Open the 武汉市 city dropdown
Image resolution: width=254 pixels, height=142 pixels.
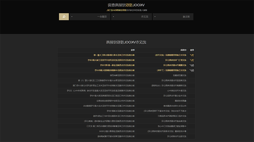click(131, 17)
